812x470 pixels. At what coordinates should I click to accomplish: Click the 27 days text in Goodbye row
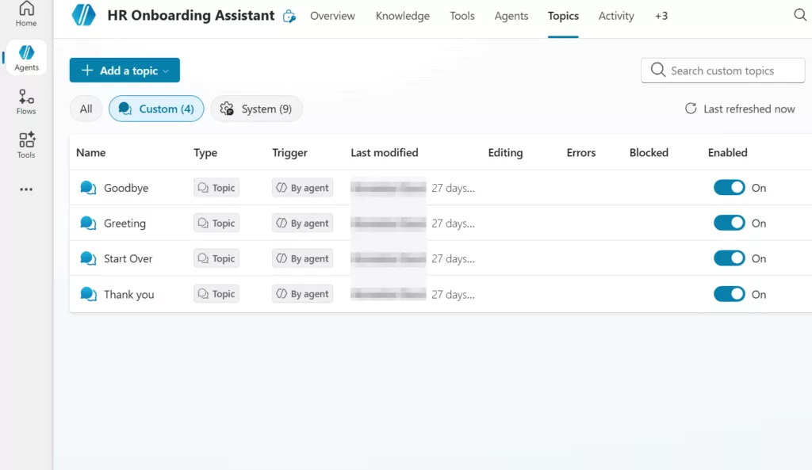tap(453, 188)
